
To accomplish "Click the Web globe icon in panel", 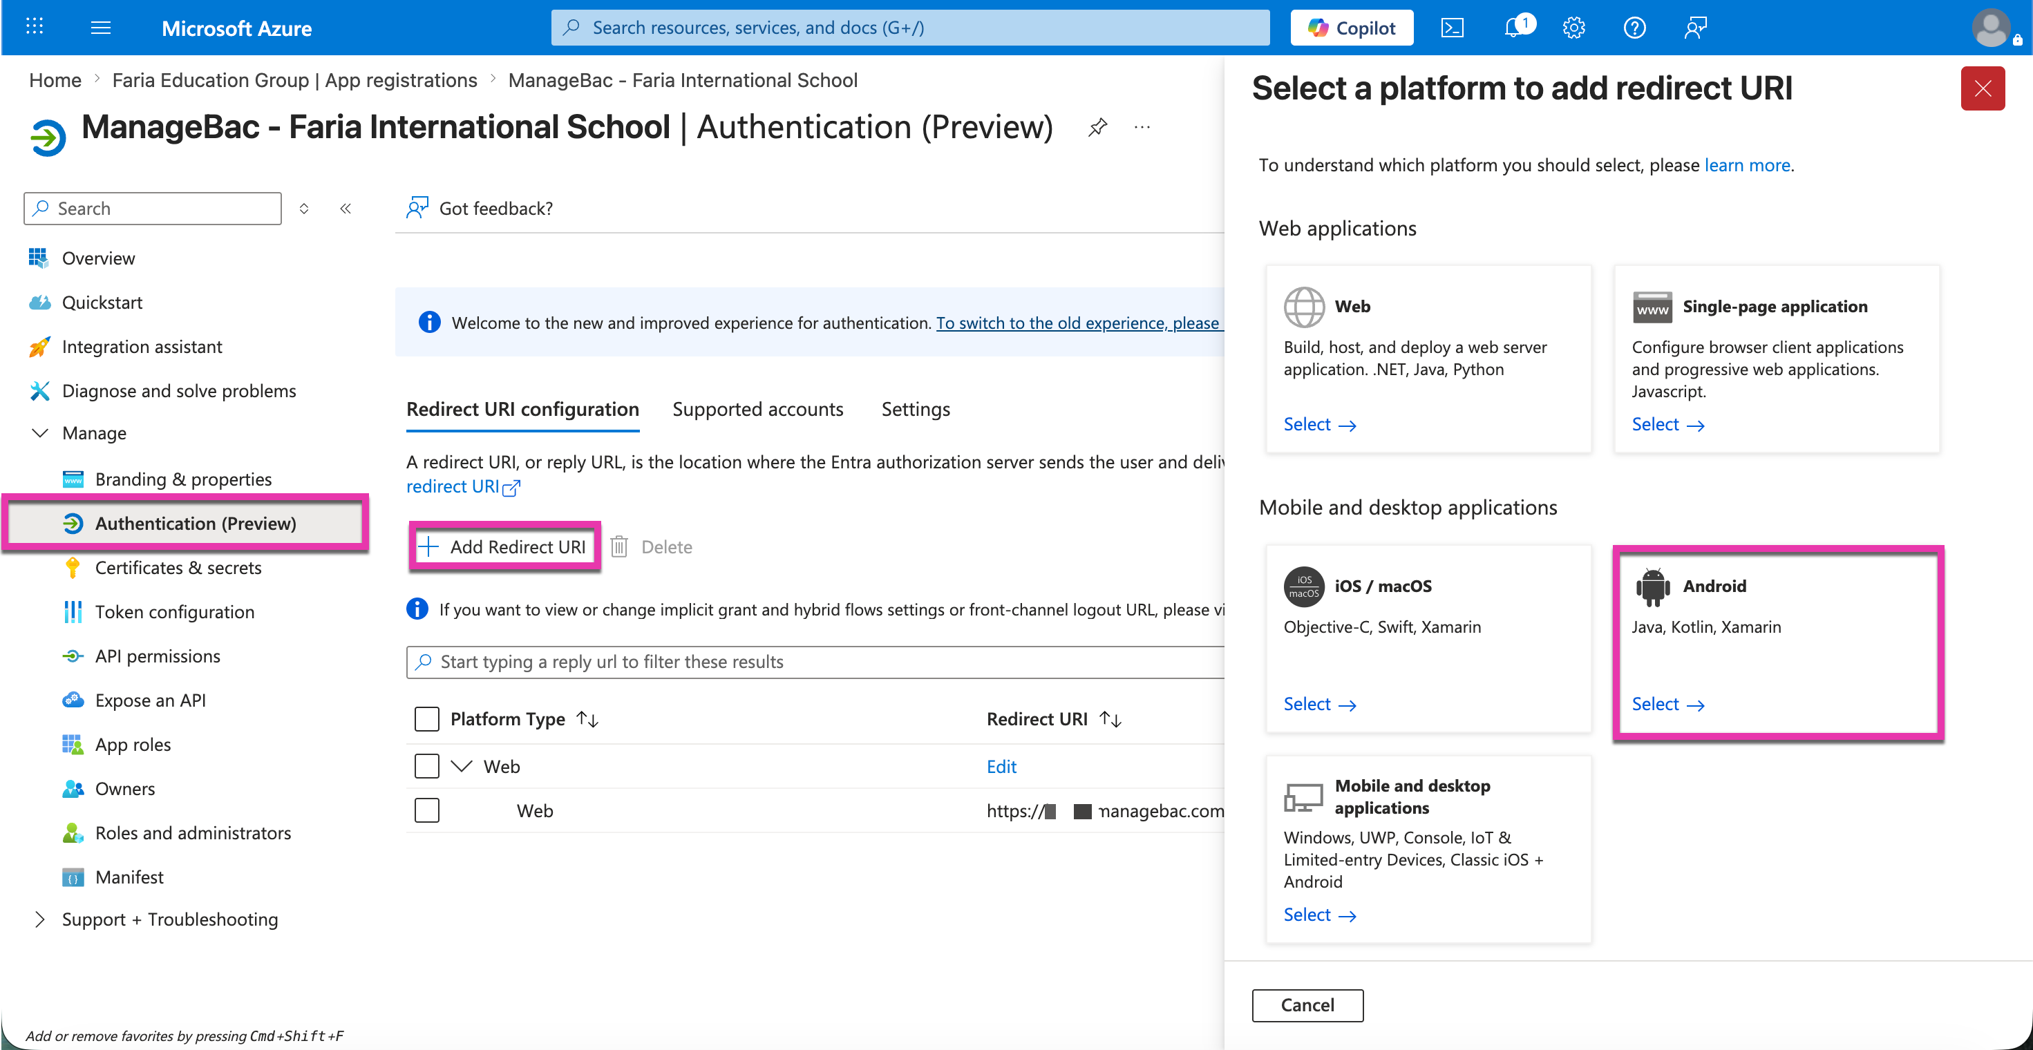I will coord(1304,307).
